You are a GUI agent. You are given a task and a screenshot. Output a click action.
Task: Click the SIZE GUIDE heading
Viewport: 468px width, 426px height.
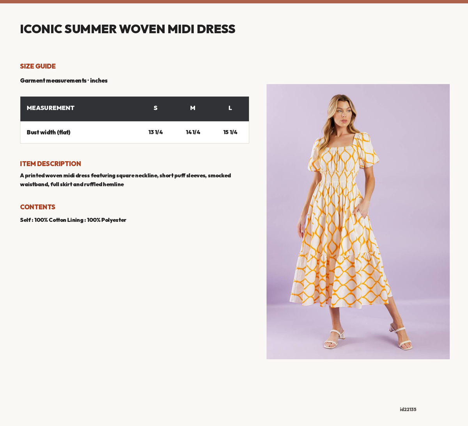[38, 66]
